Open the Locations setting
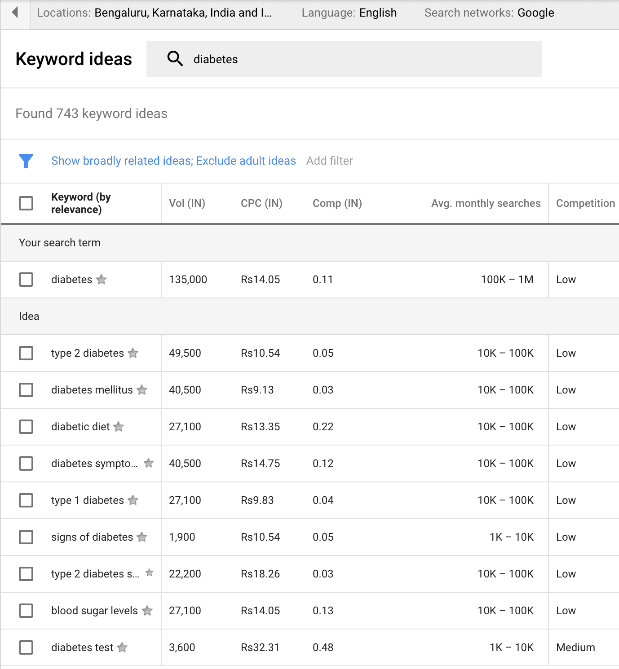 154,13
